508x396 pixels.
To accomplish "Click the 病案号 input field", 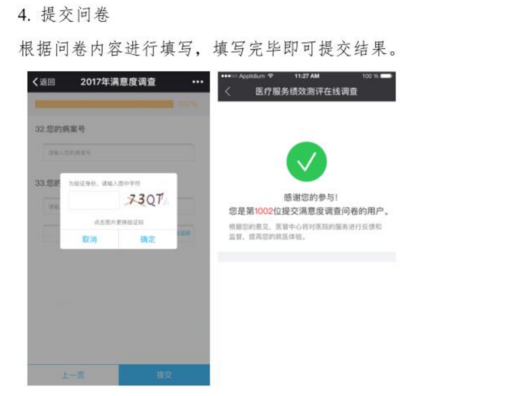I will click(119, 153).
